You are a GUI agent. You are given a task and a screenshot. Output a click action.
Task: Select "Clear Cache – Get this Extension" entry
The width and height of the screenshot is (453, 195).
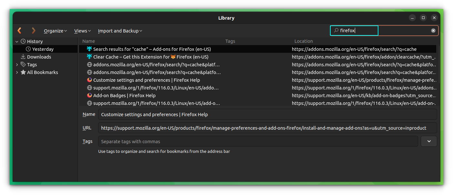(257, 57)
